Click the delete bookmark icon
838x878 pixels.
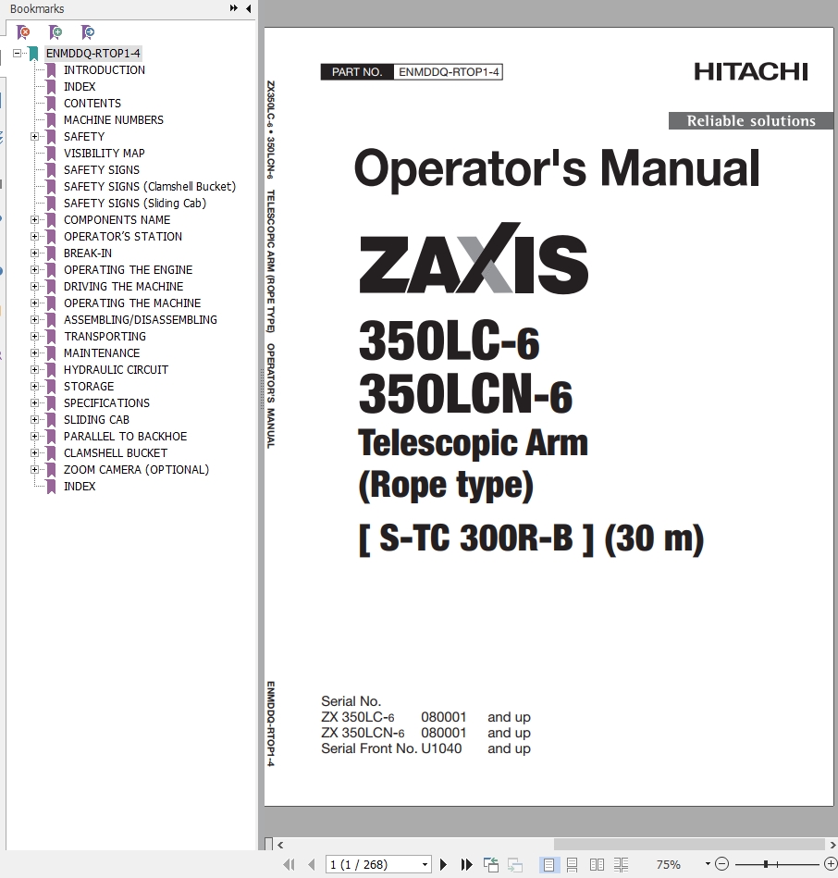pyautogui.click(x=23, y=32)
